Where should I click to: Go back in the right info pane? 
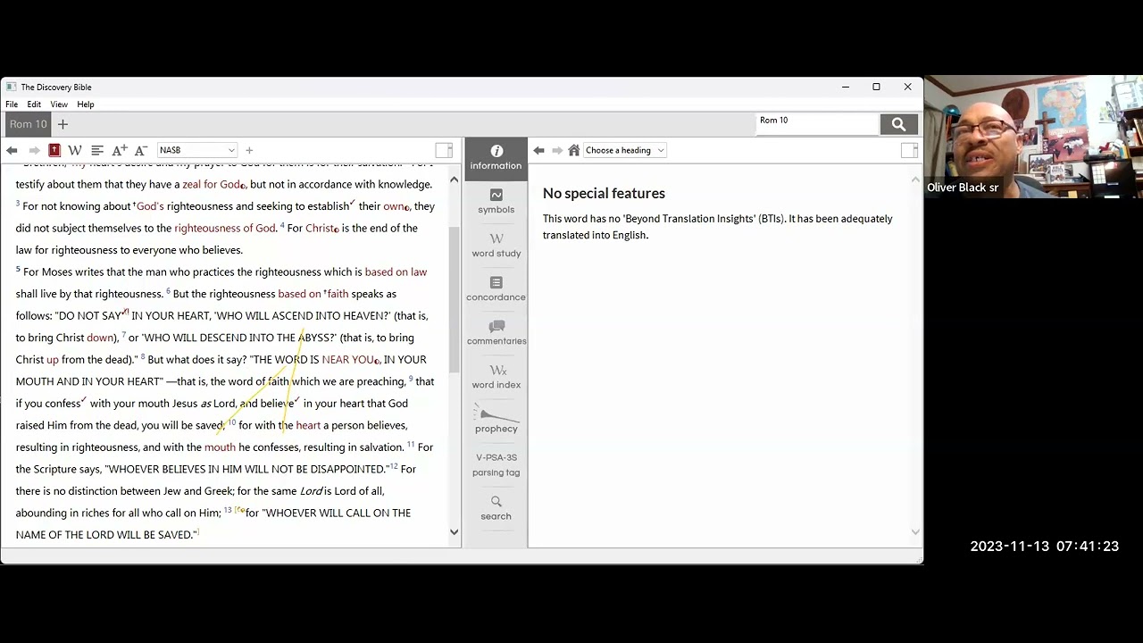[539, 150]
